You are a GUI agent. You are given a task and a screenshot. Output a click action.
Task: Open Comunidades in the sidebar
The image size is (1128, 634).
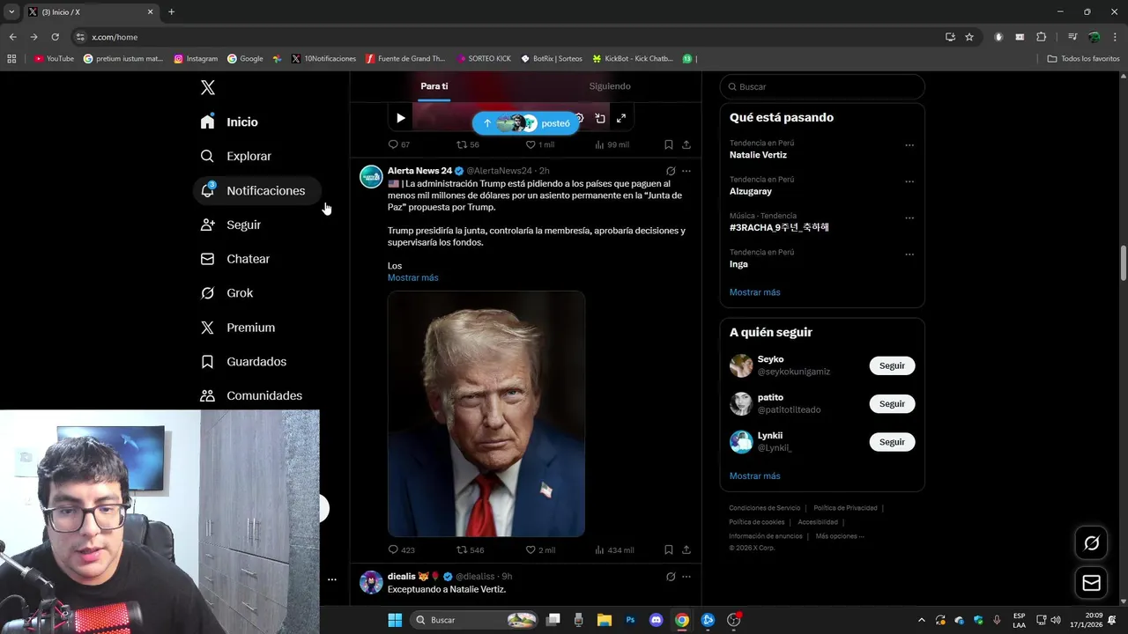click(x=252, y=396)
